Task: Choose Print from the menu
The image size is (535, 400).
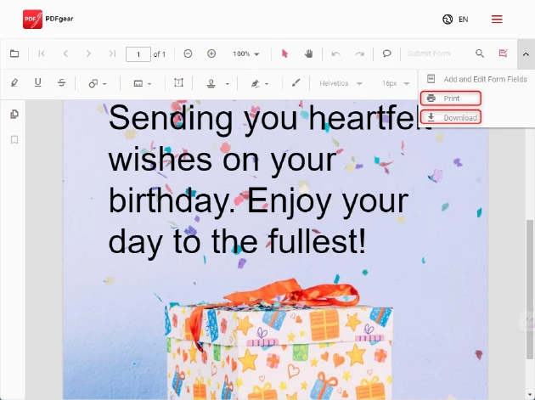Action: [x=451, y=99]
